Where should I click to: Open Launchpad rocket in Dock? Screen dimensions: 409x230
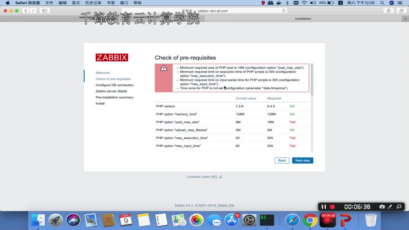55,220
